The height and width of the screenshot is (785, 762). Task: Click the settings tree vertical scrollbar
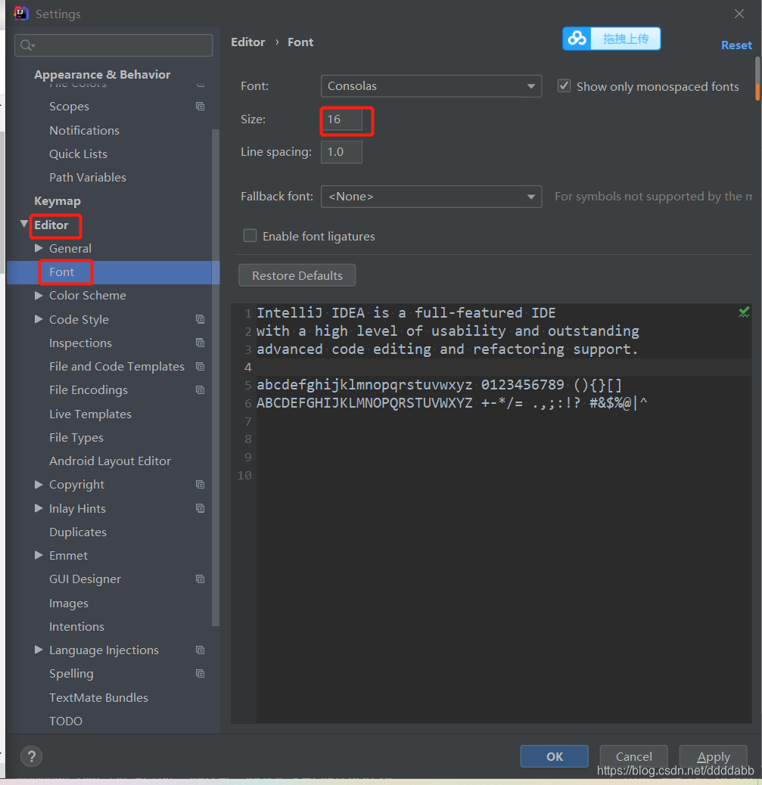pos(216,378)
